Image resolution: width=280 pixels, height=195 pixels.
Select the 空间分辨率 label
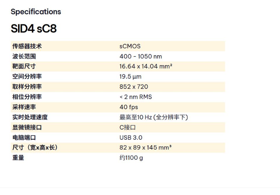pos(27,77)
